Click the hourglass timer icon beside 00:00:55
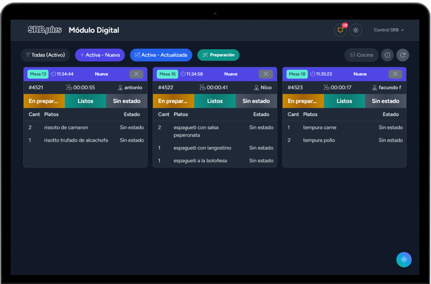 [69, 88]
